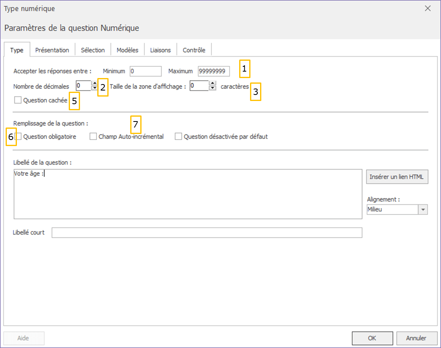The image size is (441, 348).
Task: Click the Libellé de la question text area
Action: pos(188,194)
